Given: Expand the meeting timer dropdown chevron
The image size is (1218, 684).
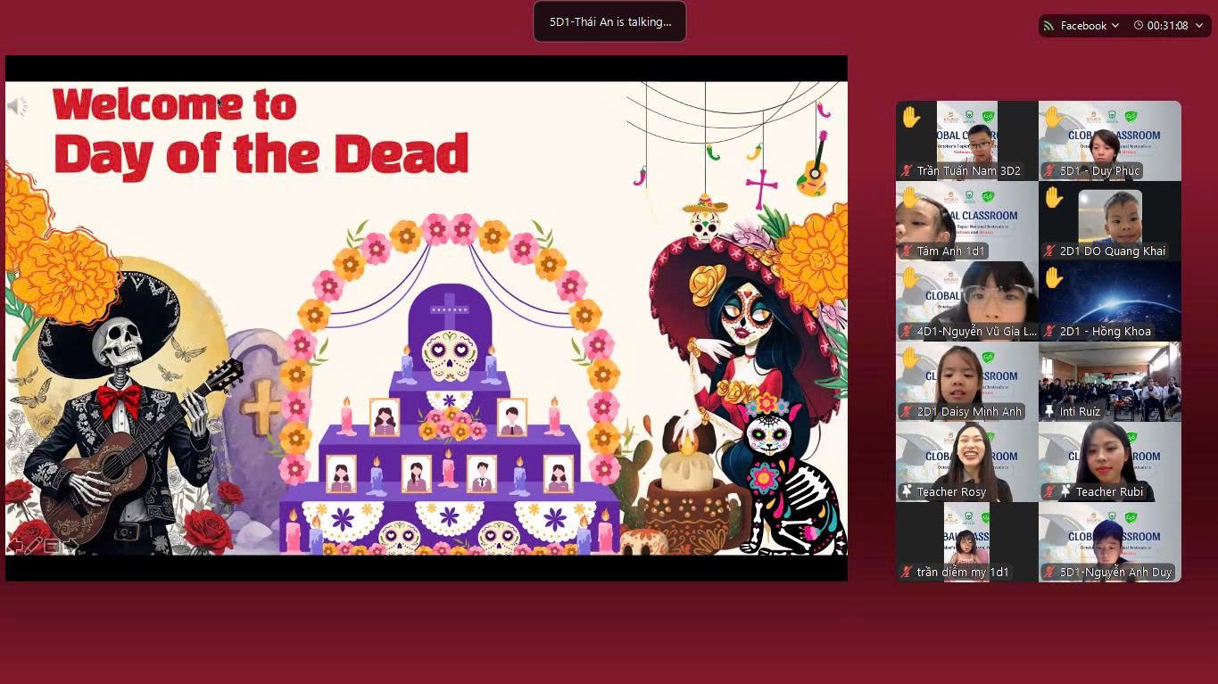Looking at the screenshot, I should click(x=1199, y=26).
